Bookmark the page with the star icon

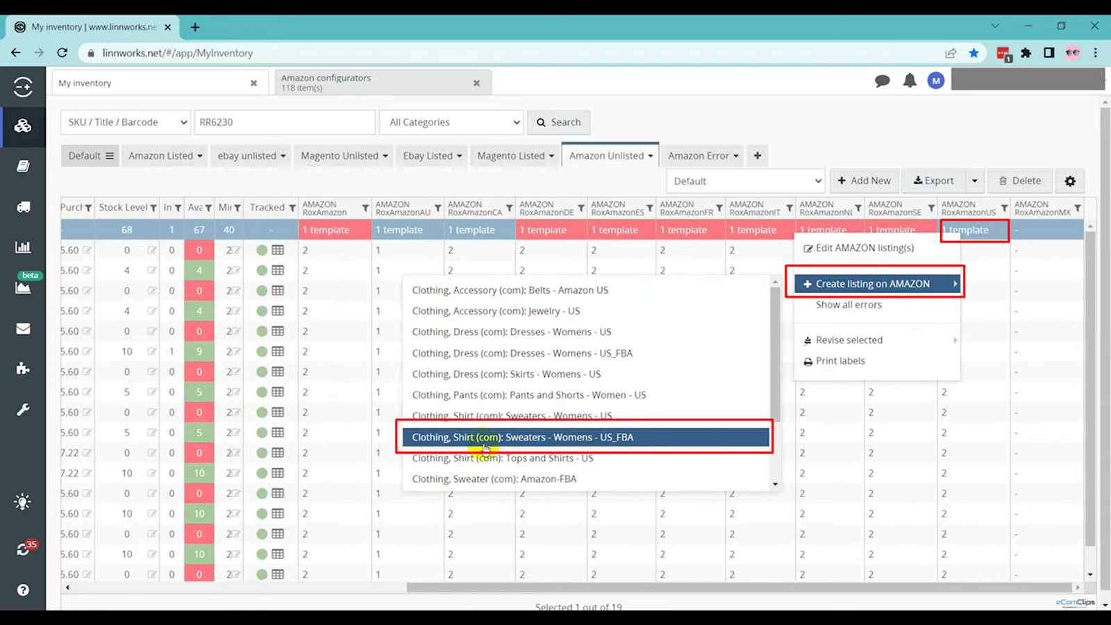tap(974, 53)
